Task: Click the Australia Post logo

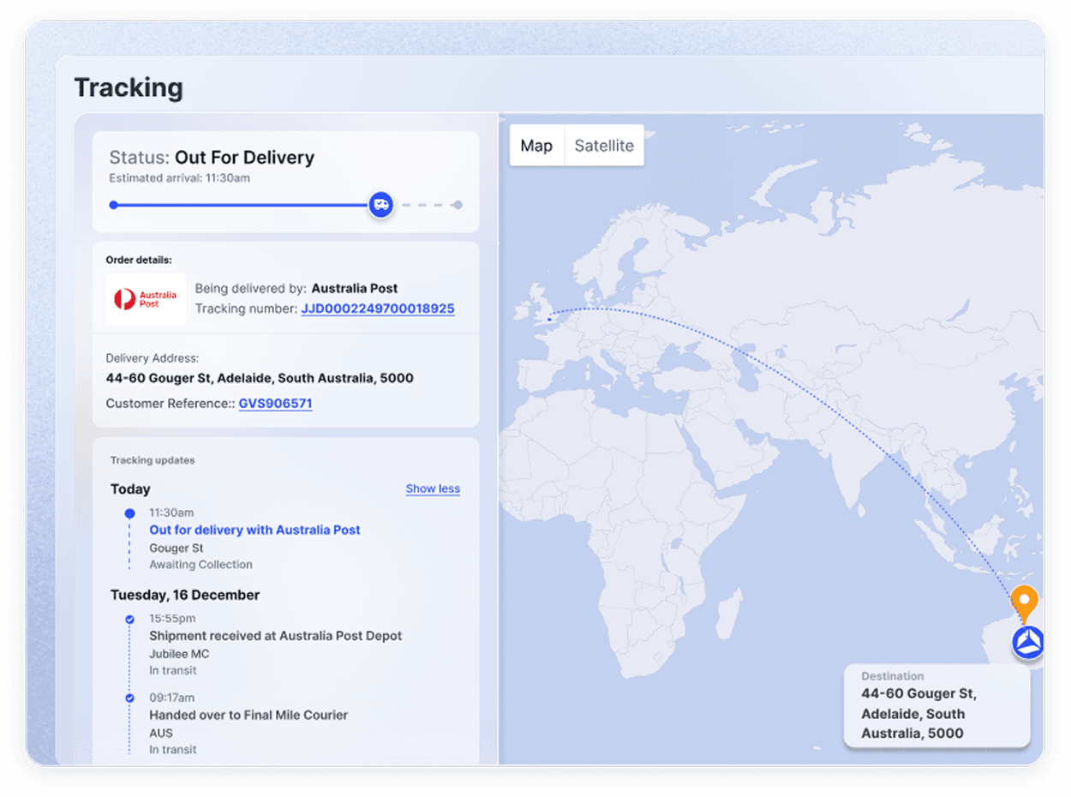Action: pos(146,299)
